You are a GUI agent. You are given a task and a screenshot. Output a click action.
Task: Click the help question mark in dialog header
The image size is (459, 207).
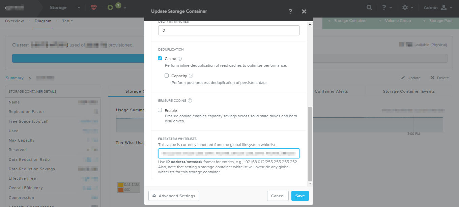[x=290, y=11]
